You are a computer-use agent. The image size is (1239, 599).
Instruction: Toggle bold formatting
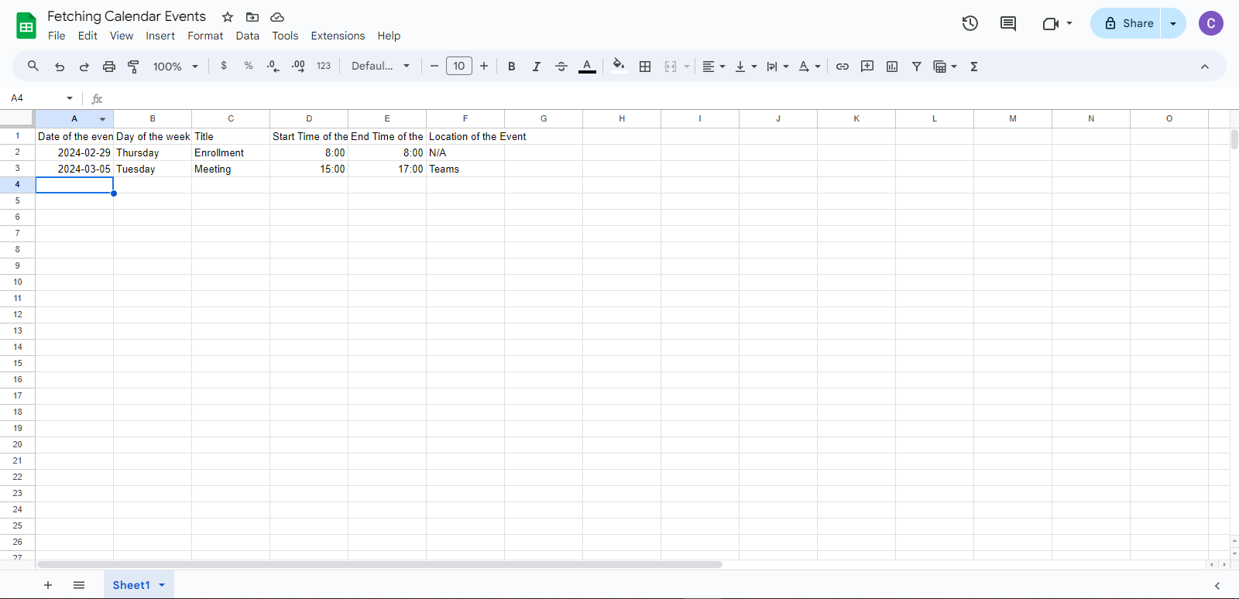click(x=512, y=67)
